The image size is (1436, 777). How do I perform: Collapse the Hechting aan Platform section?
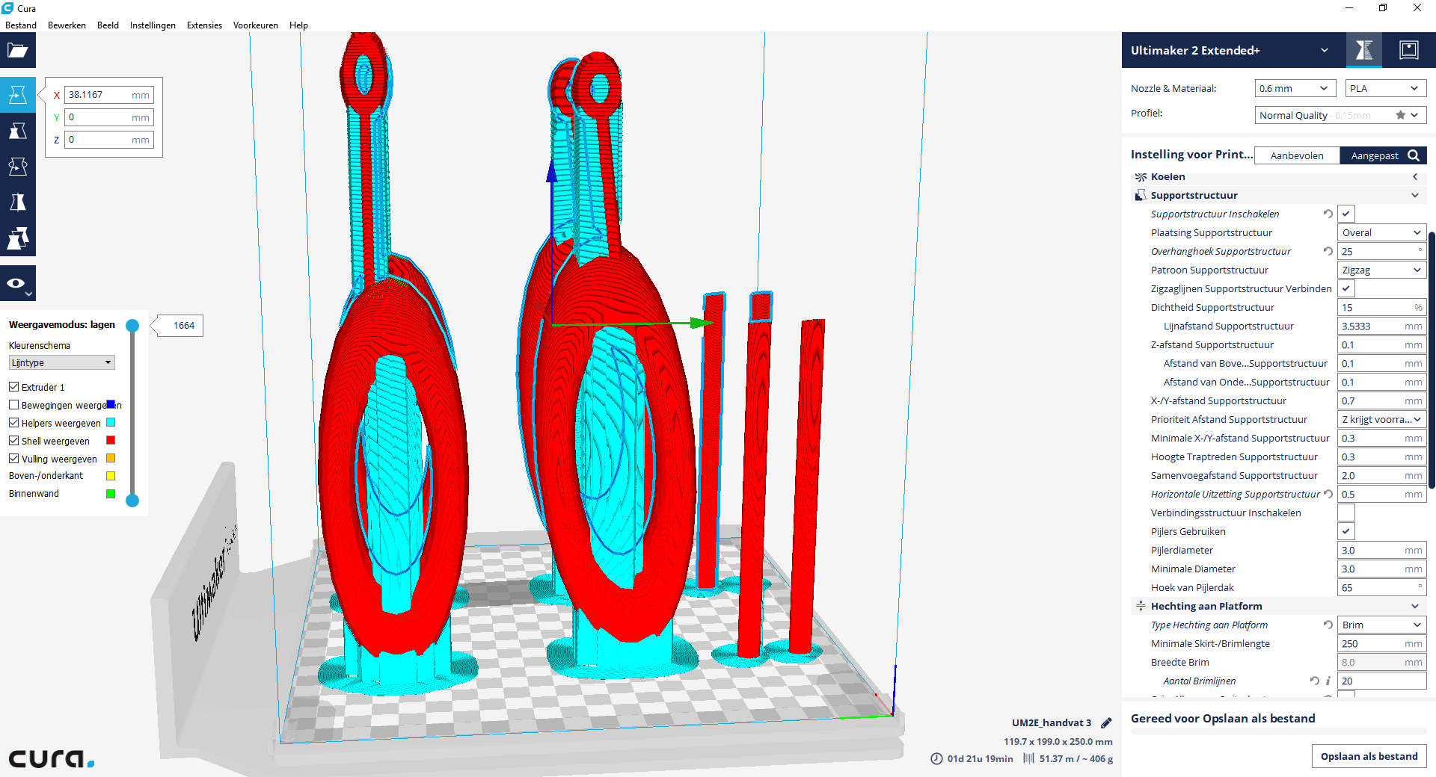click(1415, 606)
